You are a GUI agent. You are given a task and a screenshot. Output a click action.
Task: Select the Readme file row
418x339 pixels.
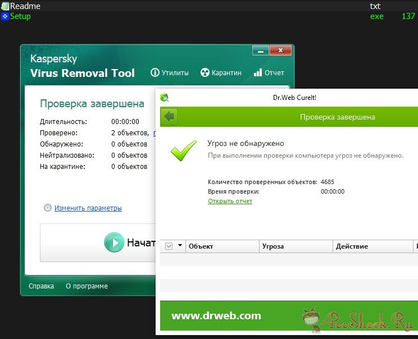coord(209,6)
